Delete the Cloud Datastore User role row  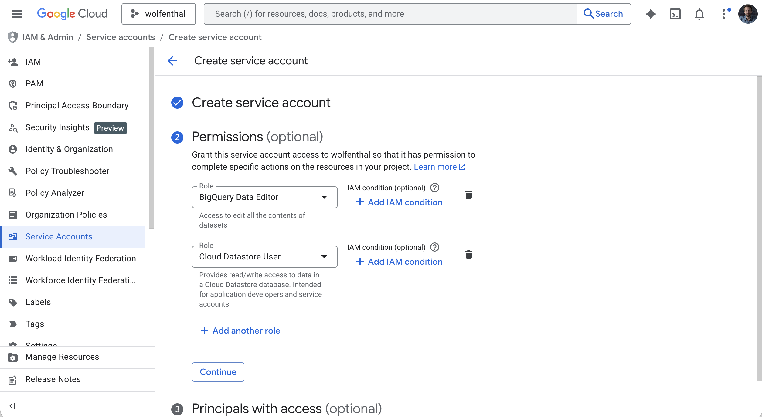point(468,254)
